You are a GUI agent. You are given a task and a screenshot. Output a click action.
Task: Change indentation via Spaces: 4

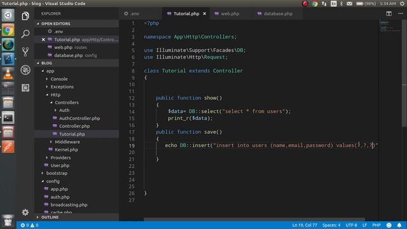tap(331, 225)
